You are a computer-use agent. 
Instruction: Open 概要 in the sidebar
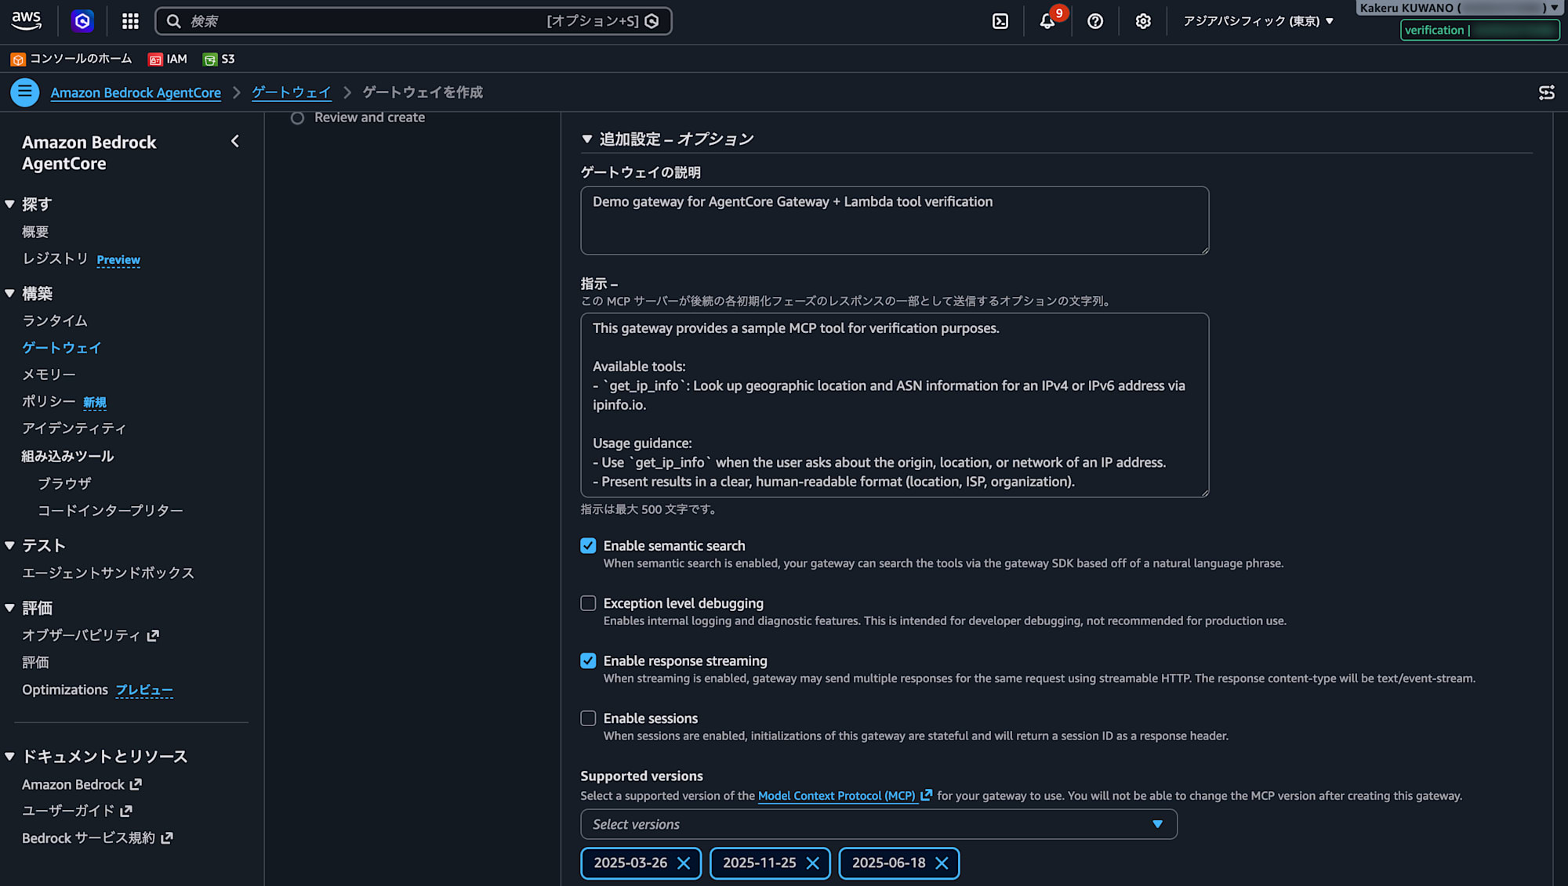[35, 232]
